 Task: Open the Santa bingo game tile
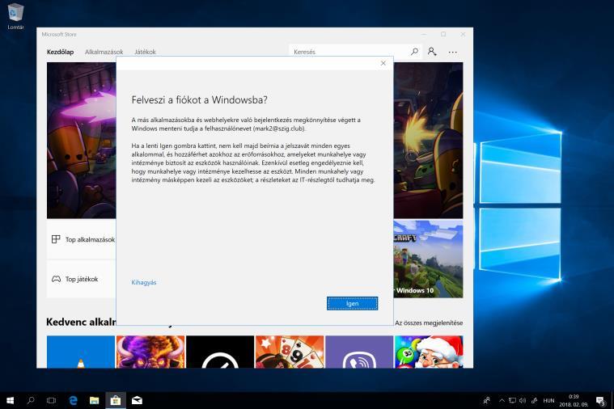click(429, 352)
